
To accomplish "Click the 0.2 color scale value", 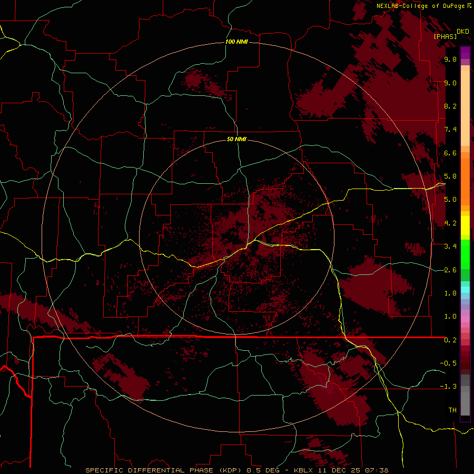I will click(450, 340).
